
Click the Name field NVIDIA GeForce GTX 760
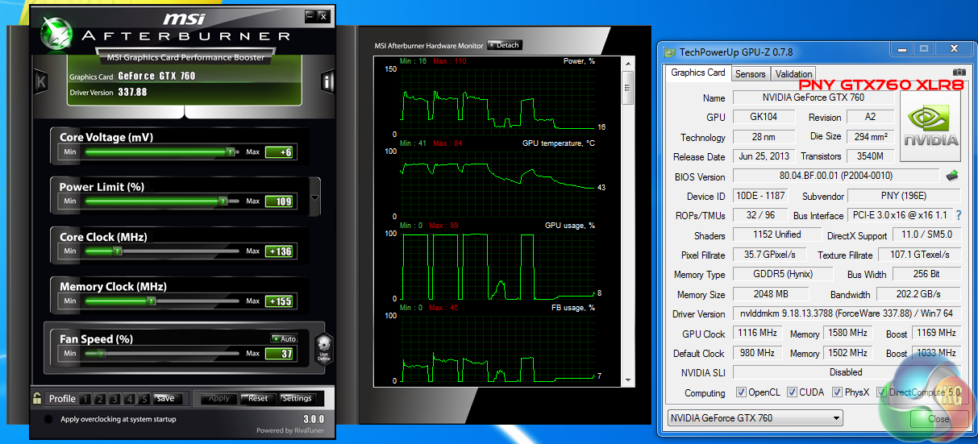814,98
